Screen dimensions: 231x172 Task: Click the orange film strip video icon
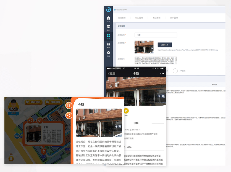pos(69,105)
